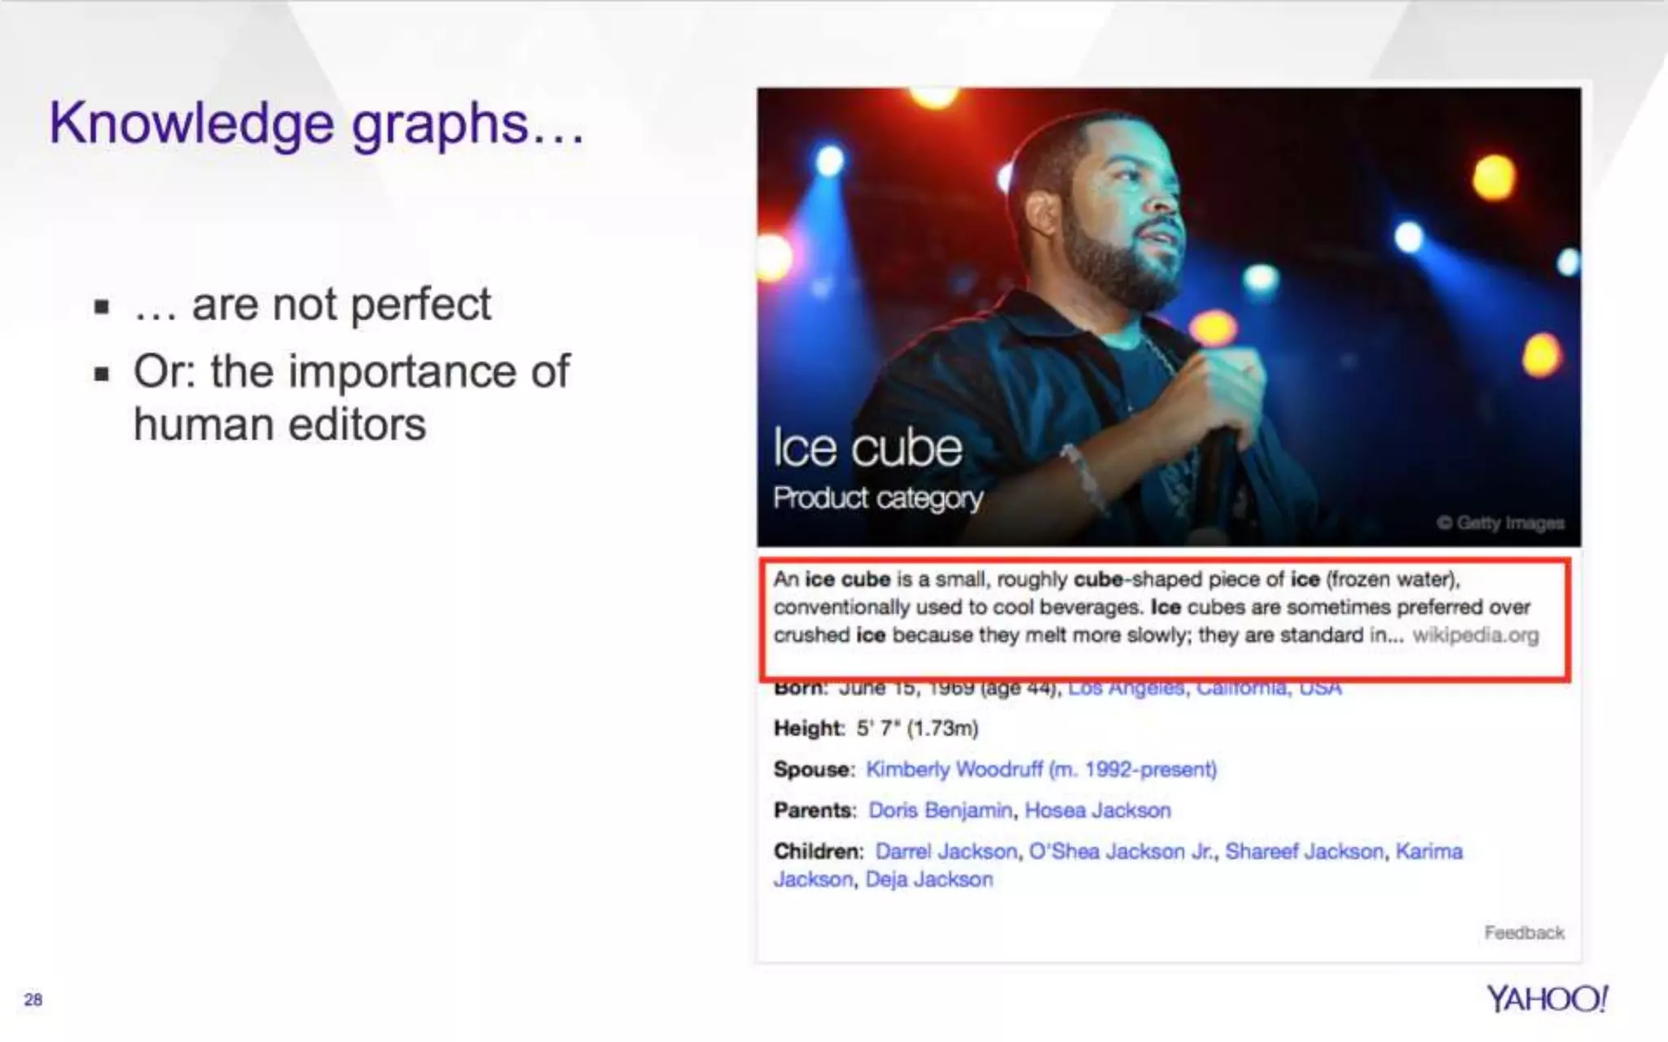Click the Getty Images credit text

point(1500,523)
